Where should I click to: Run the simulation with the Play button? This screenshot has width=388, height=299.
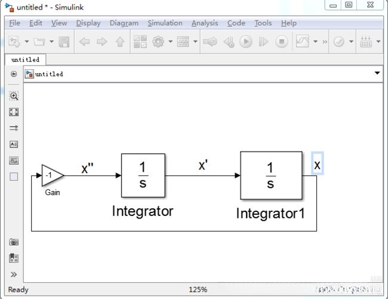246,42
